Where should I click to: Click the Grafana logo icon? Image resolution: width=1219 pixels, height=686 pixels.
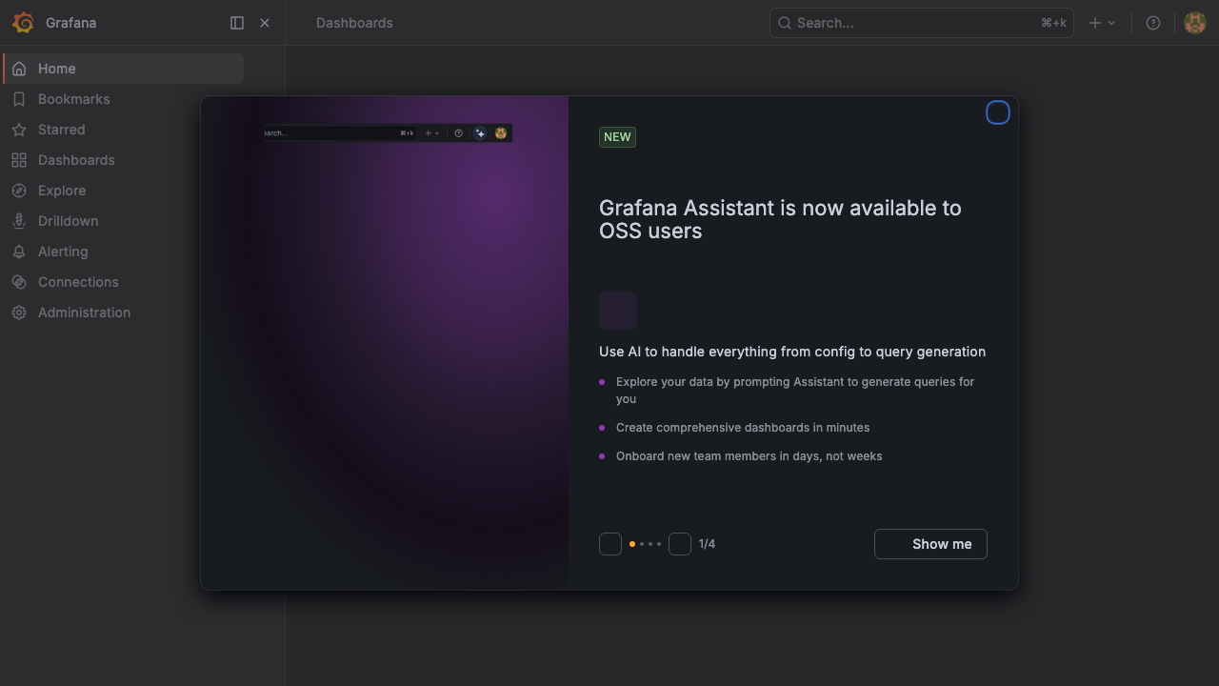pos(23,23)
